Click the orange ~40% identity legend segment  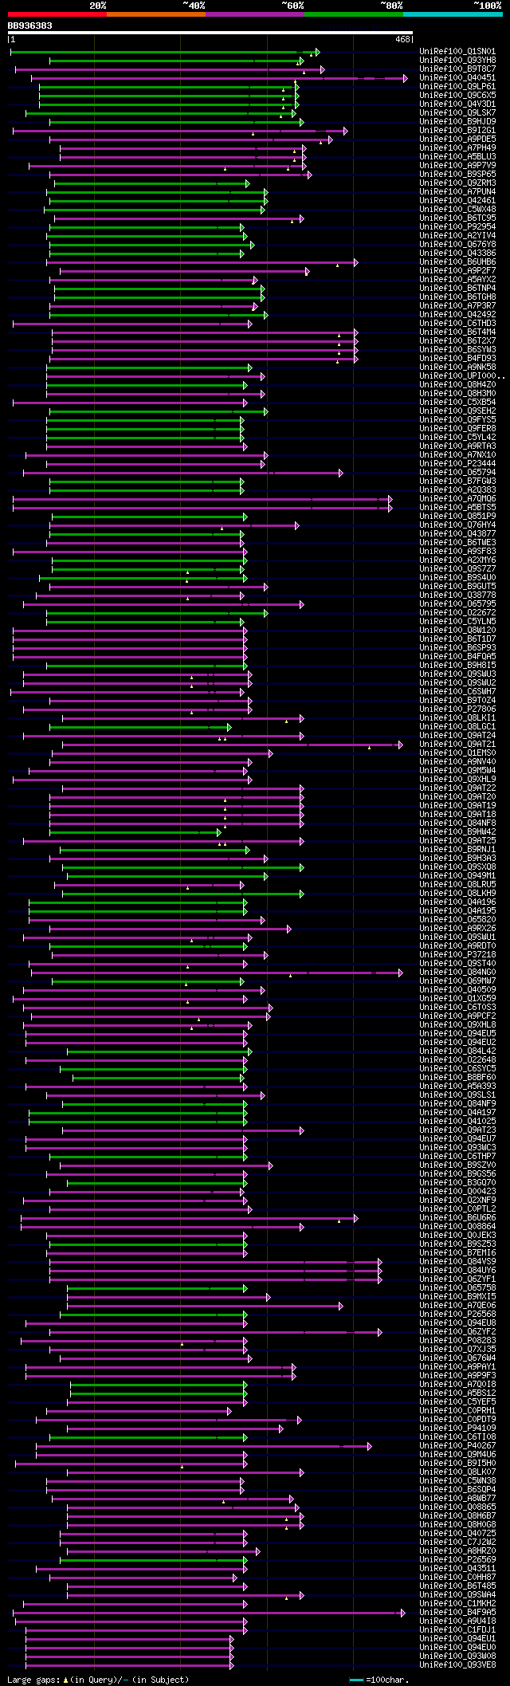(x=155, y=14)
